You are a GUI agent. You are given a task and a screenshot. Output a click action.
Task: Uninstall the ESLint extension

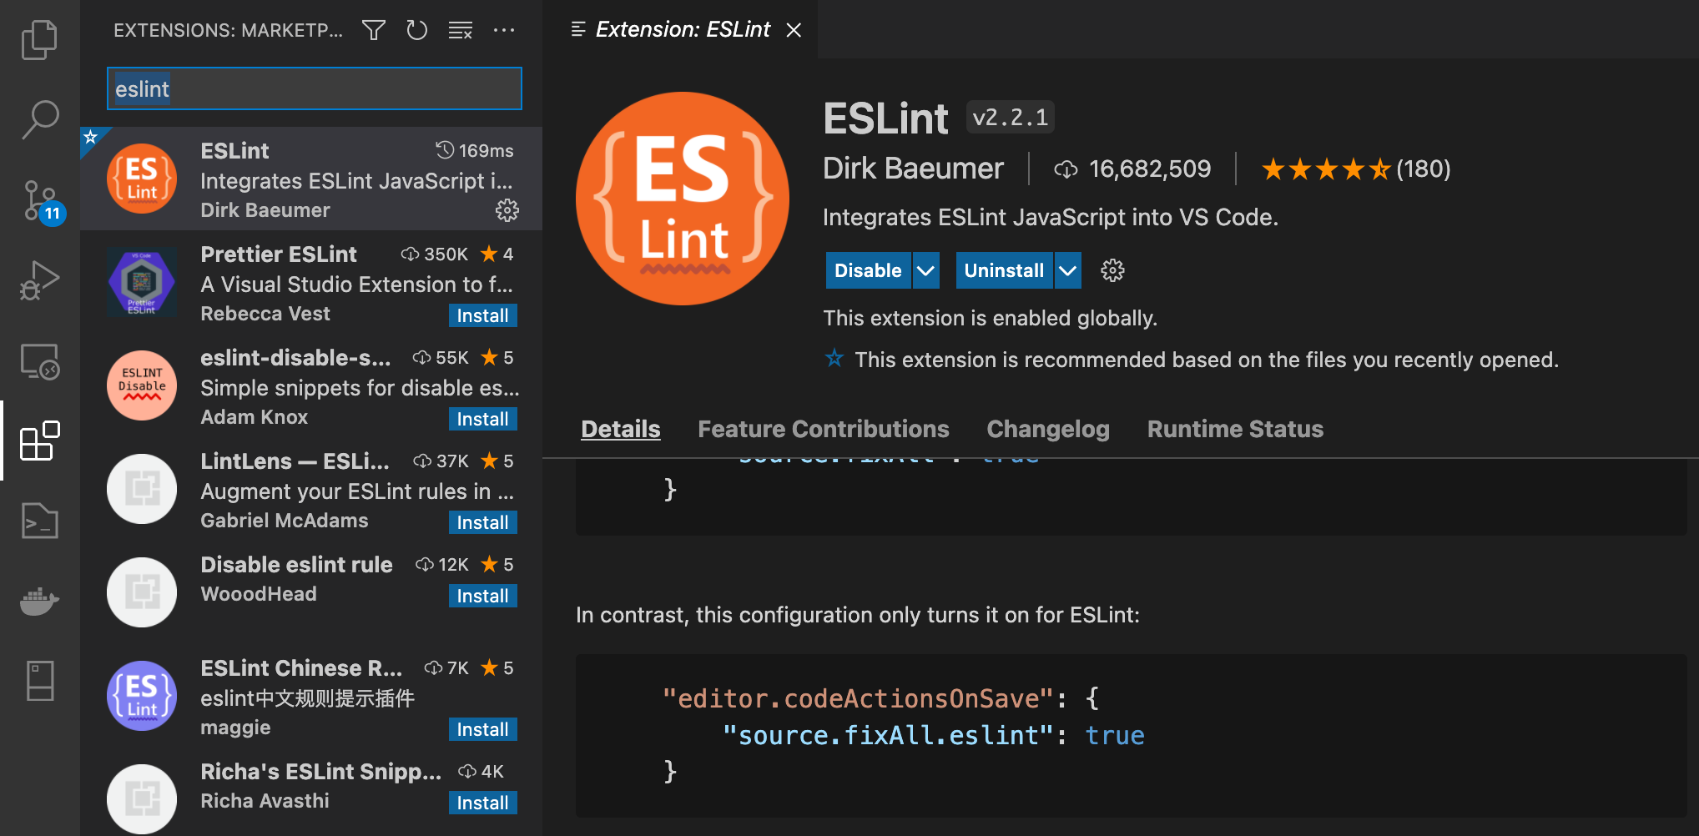1004,270
